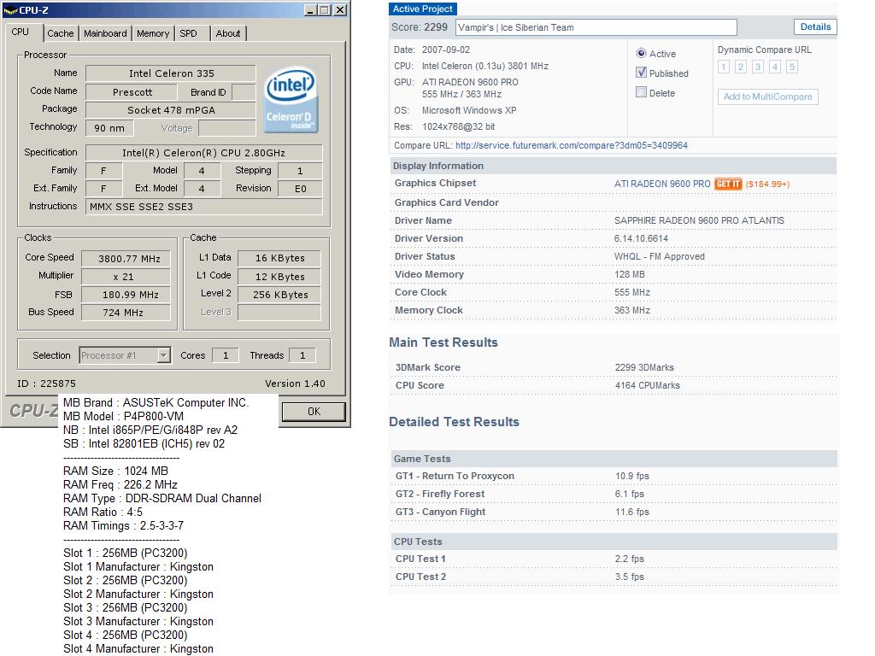875x656 pixels.
Task: Click the Threads count field
Action: (302, 355)
